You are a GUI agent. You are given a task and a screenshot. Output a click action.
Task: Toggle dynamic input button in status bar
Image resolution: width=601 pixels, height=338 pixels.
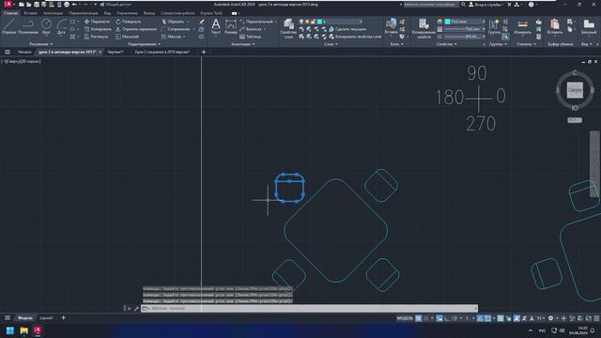[439, 318]
